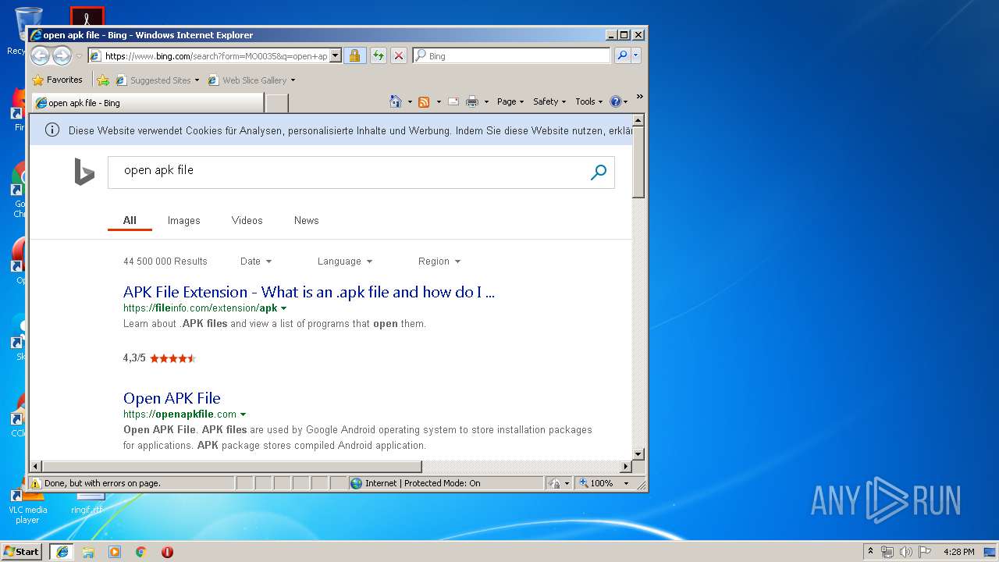Click the media player taskbar icon
This screenshot has height=562, width=999.
115,551
